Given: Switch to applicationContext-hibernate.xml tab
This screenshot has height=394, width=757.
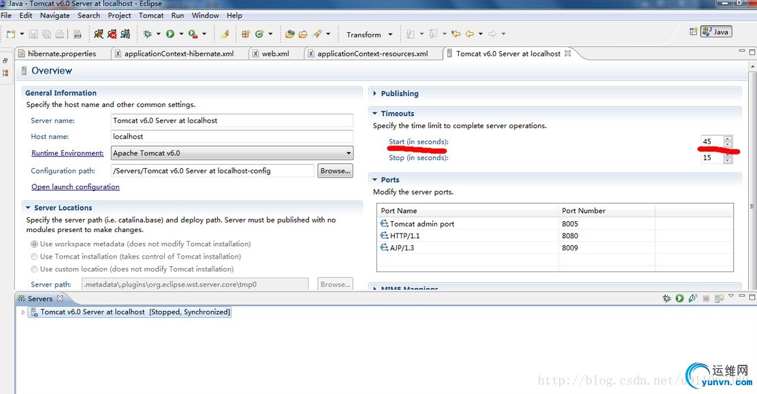Looking at the screenshot, I should 178,54.
